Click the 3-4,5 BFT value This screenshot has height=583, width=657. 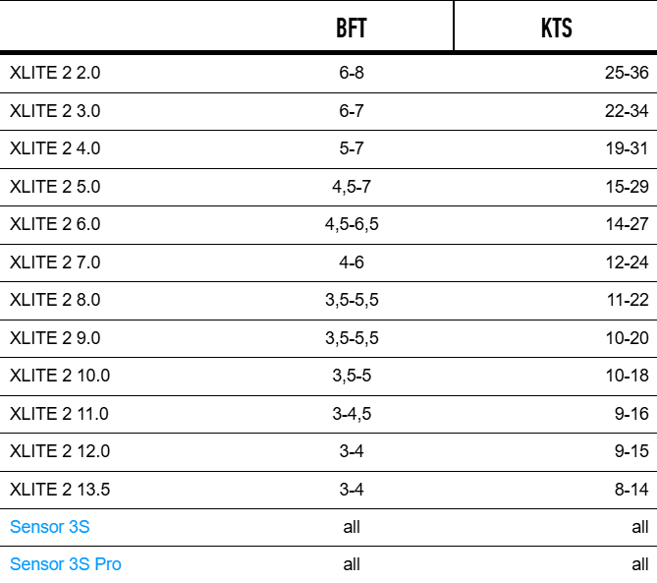[x=352, y=414]
